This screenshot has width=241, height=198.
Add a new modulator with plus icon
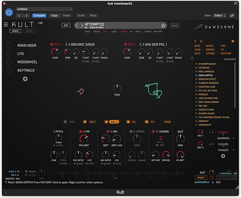pos(25,79)
